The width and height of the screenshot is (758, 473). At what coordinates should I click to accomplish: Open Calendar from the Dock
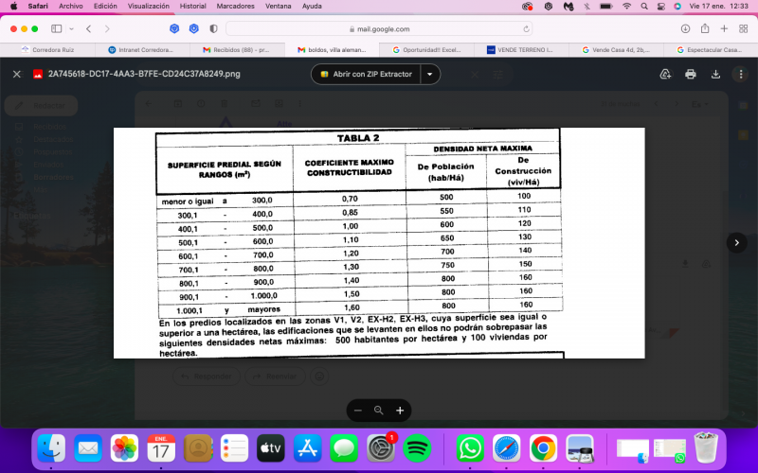click(161, 448)
